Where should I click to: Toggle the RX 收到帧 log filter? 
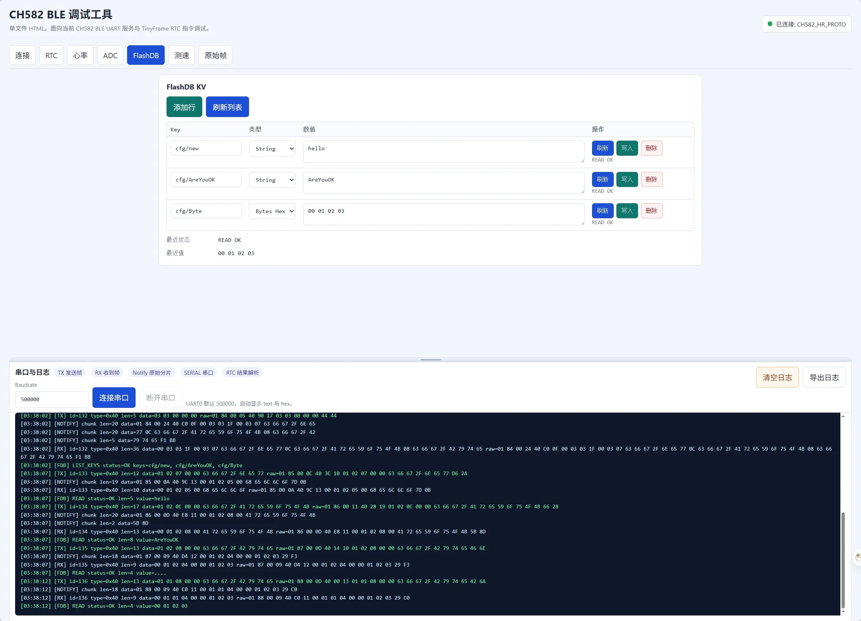[107, 373]
